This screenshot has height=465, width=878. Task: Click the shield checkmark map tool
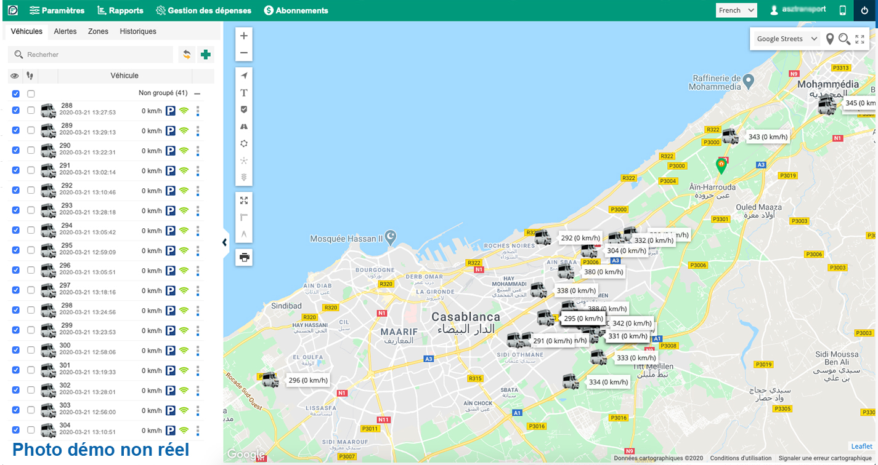click(244, 109)
